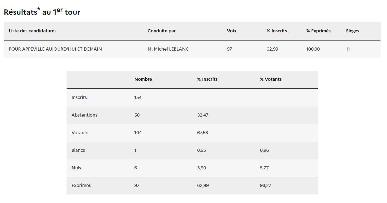Select the Nombre column header
This screenshot has height=203, width=387.
click(143, 79)
